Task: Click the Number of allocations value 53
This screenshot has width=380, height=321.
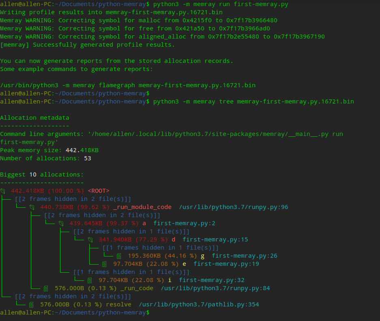Action: pyautogui.click(x=88, y=158)
